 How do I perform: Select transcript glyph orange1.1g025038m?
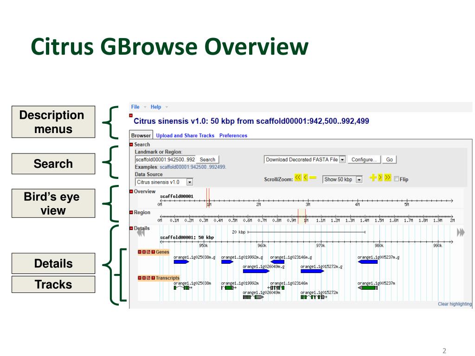(183, 287)
